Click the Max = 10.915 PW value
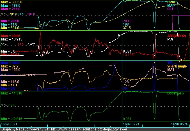Screen dimensions: 190x131 tap(12, 39)
